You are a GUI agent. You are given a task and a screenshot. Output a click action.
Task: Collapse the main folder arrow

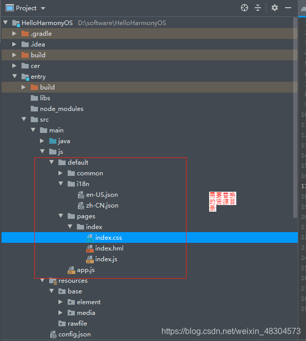pos(33,130)
